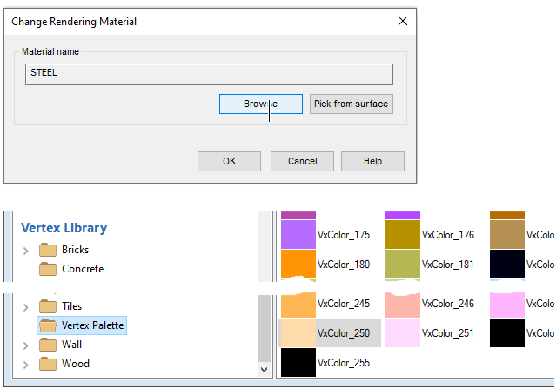The height and width of the screenshot is (389, 556).
Task: Confirm with the OK button
Action: 229,161
